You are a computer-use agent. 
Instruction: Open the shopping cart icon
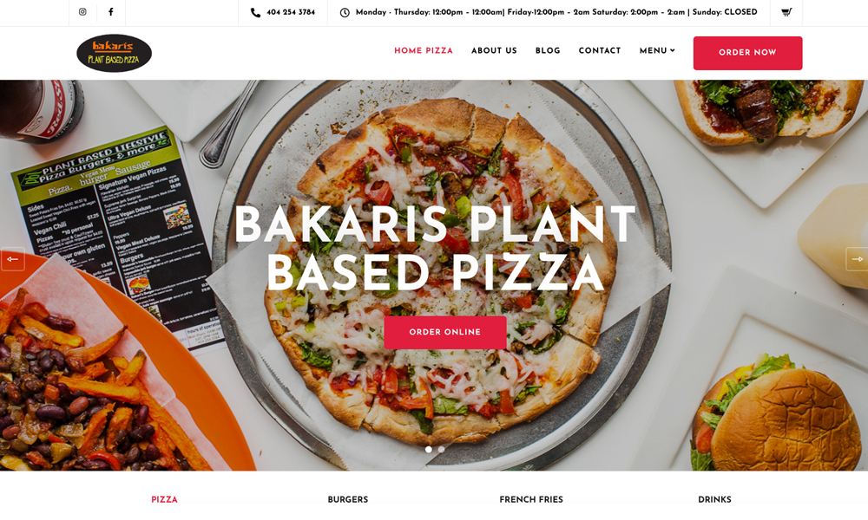[x=786, y=11]
